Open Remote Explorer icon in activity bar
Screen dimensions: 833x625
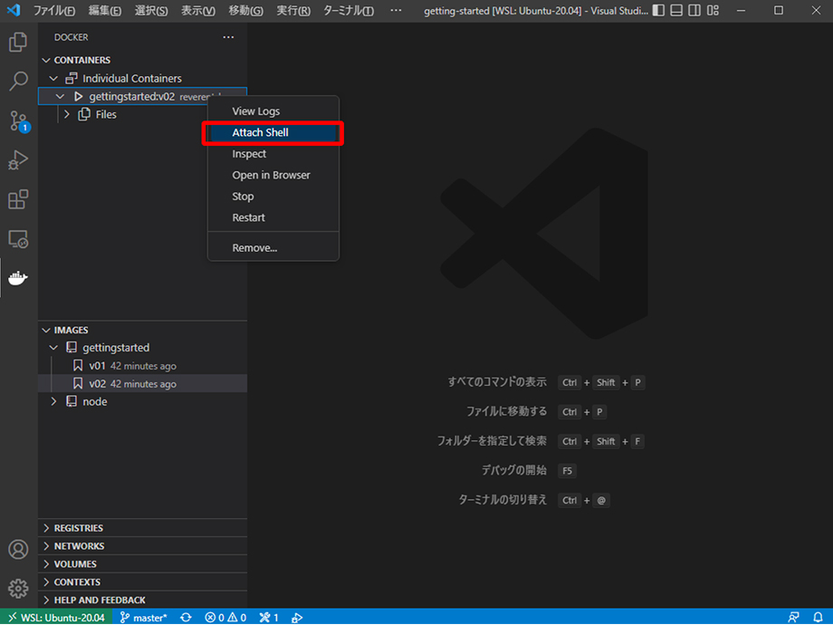click(x=18, y=239)
